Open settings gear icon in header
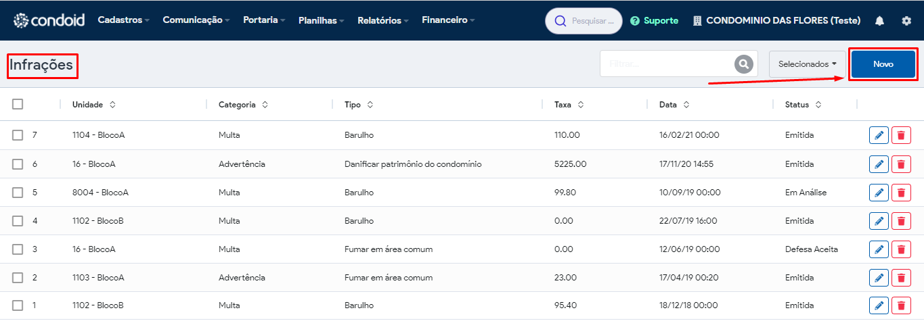 tap(906, 21)
